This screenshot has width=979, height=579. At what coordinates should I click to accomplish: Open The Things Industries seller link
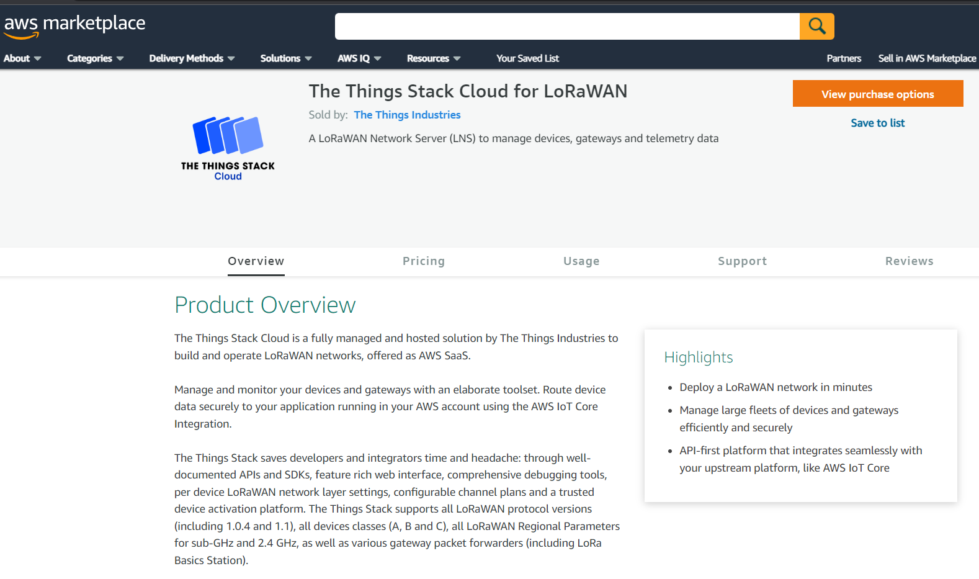click(407, 115)
